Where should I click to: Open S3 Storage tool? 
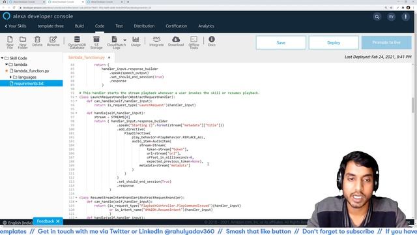96,42
